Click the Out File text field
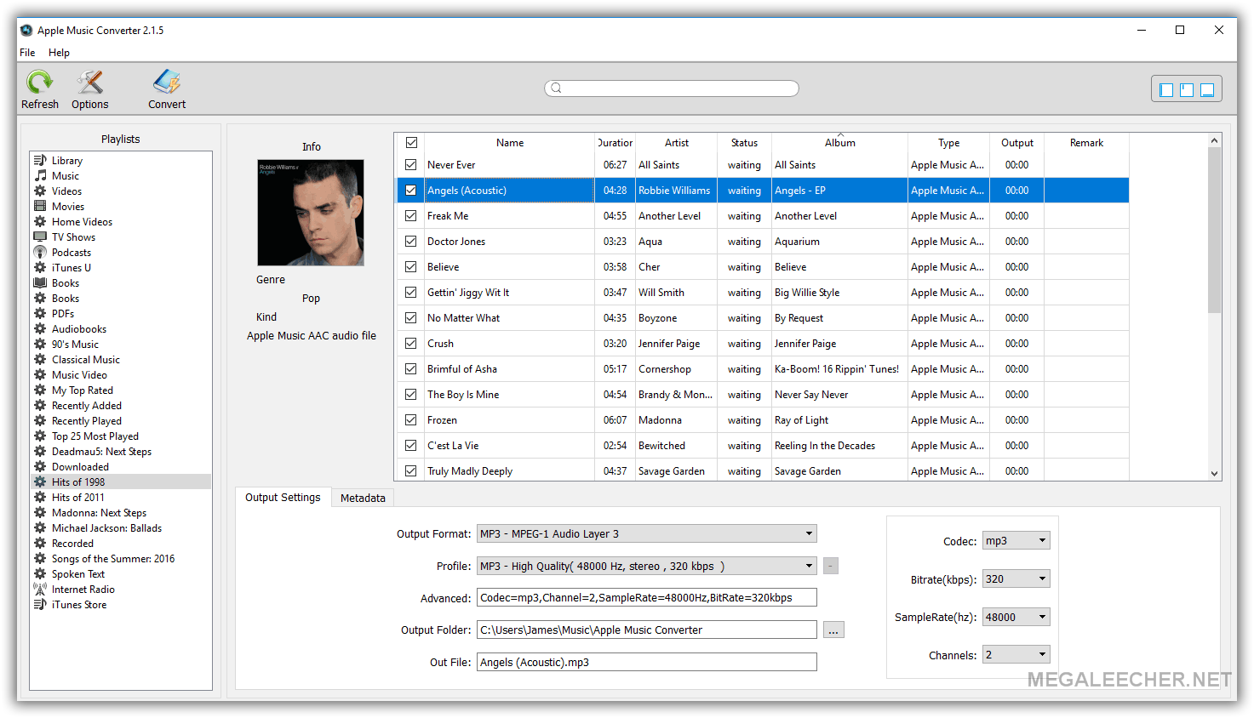Screen dimensions: 1254x718 (x=647, y=663)
